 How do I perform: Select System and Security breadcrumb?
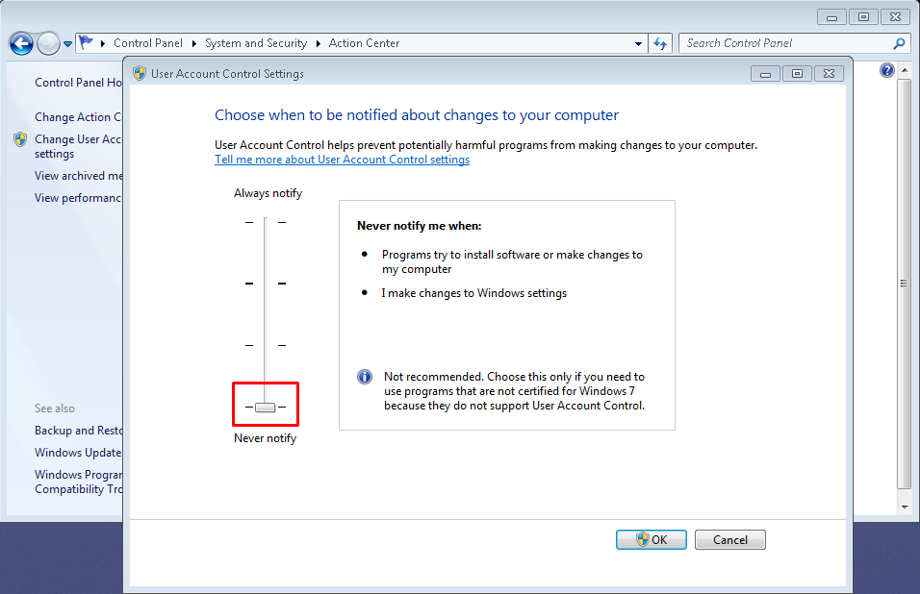256,43
